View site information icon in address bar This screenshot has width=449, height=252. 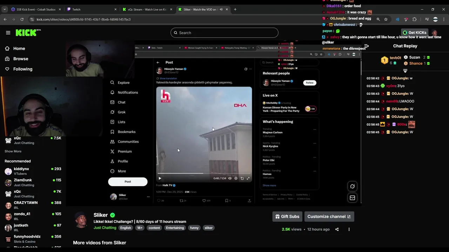(32, 19)
